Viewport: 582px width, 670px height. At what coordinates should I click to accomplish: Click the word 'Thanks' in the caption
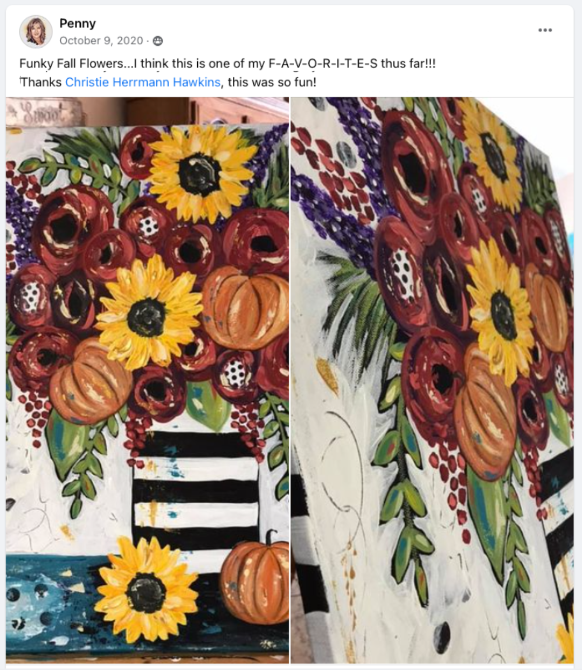coord(41,82)
